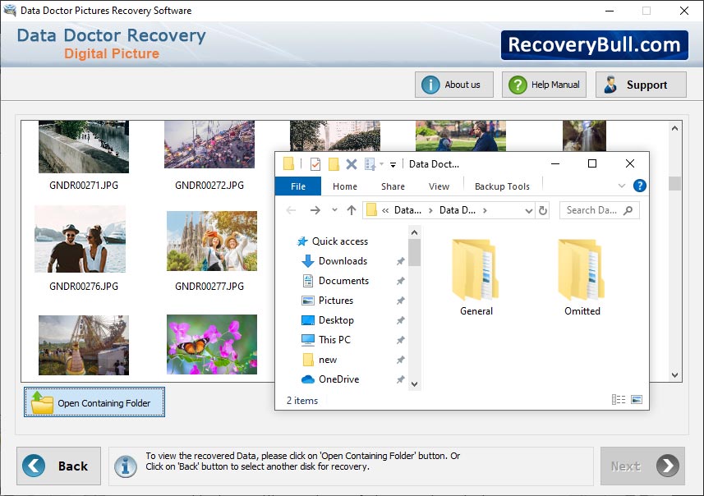704x496 pixels.
Task: Expand the chevron after 'Data D...' breadcrumb
Action: [x=485, y=210]
